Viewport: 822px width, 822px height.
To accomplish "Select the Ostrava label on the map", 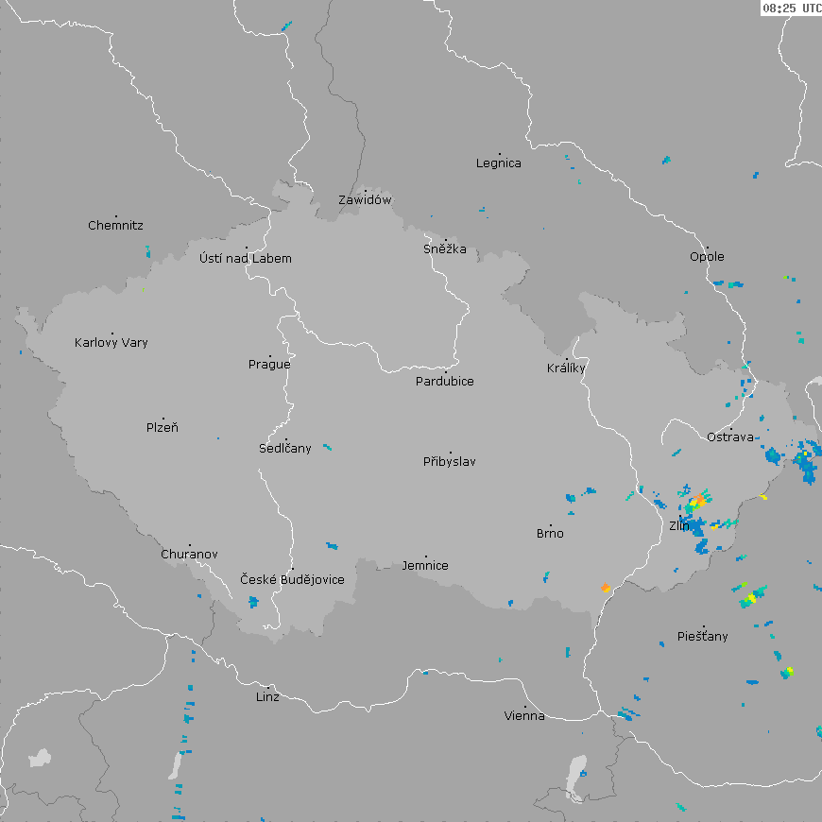I will (730, 437).
